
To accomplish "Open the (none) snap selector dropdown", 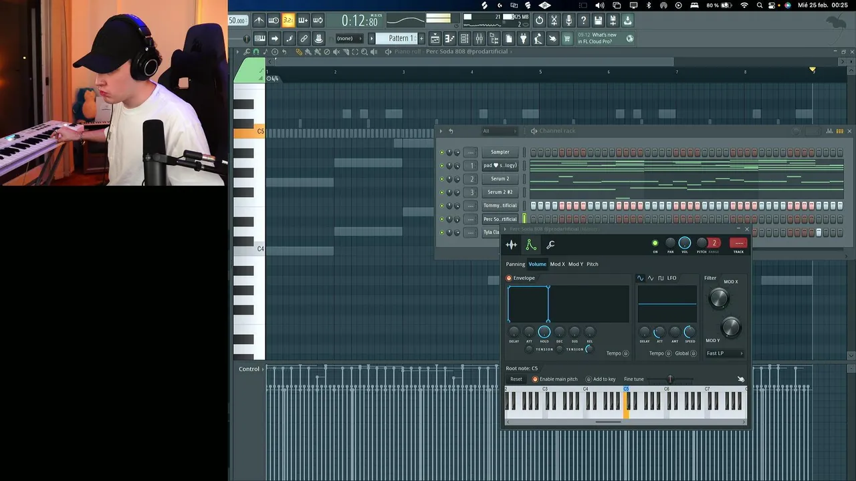I will coord(348,39).
